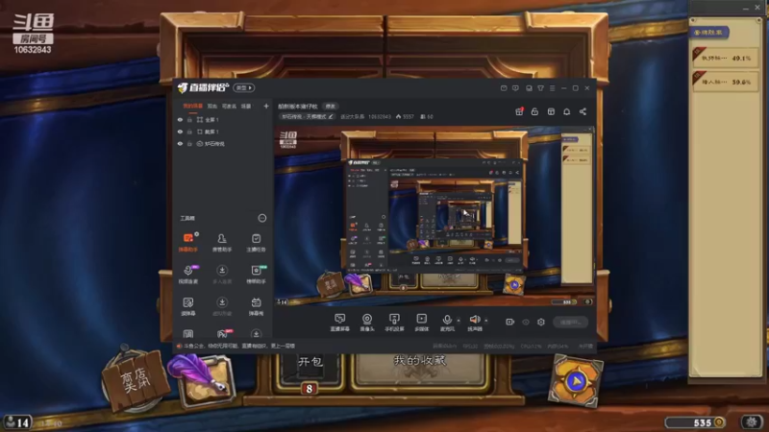Open the type pill dropdown beside logo
The height and width of the screenshot is (432, 769).
[244, 88]
